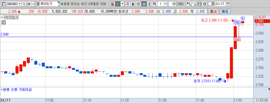
Task: Click the 분봉 초봉 거래대금 panel label
Action: (x=17, y=89)
